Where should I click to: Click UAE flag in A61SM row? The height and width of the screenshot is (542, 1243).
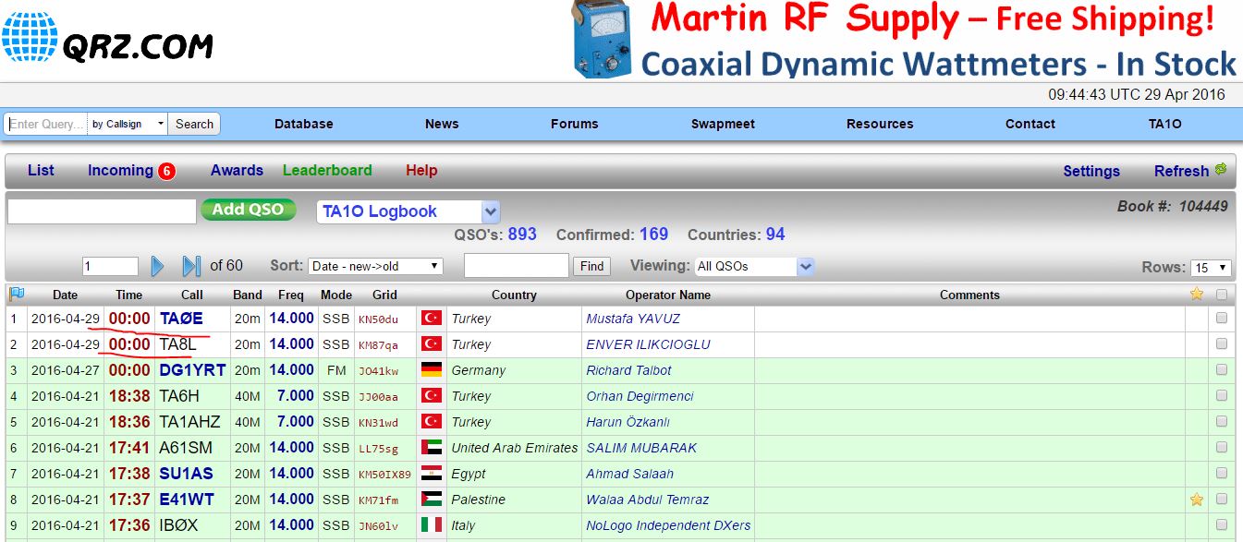432,447
